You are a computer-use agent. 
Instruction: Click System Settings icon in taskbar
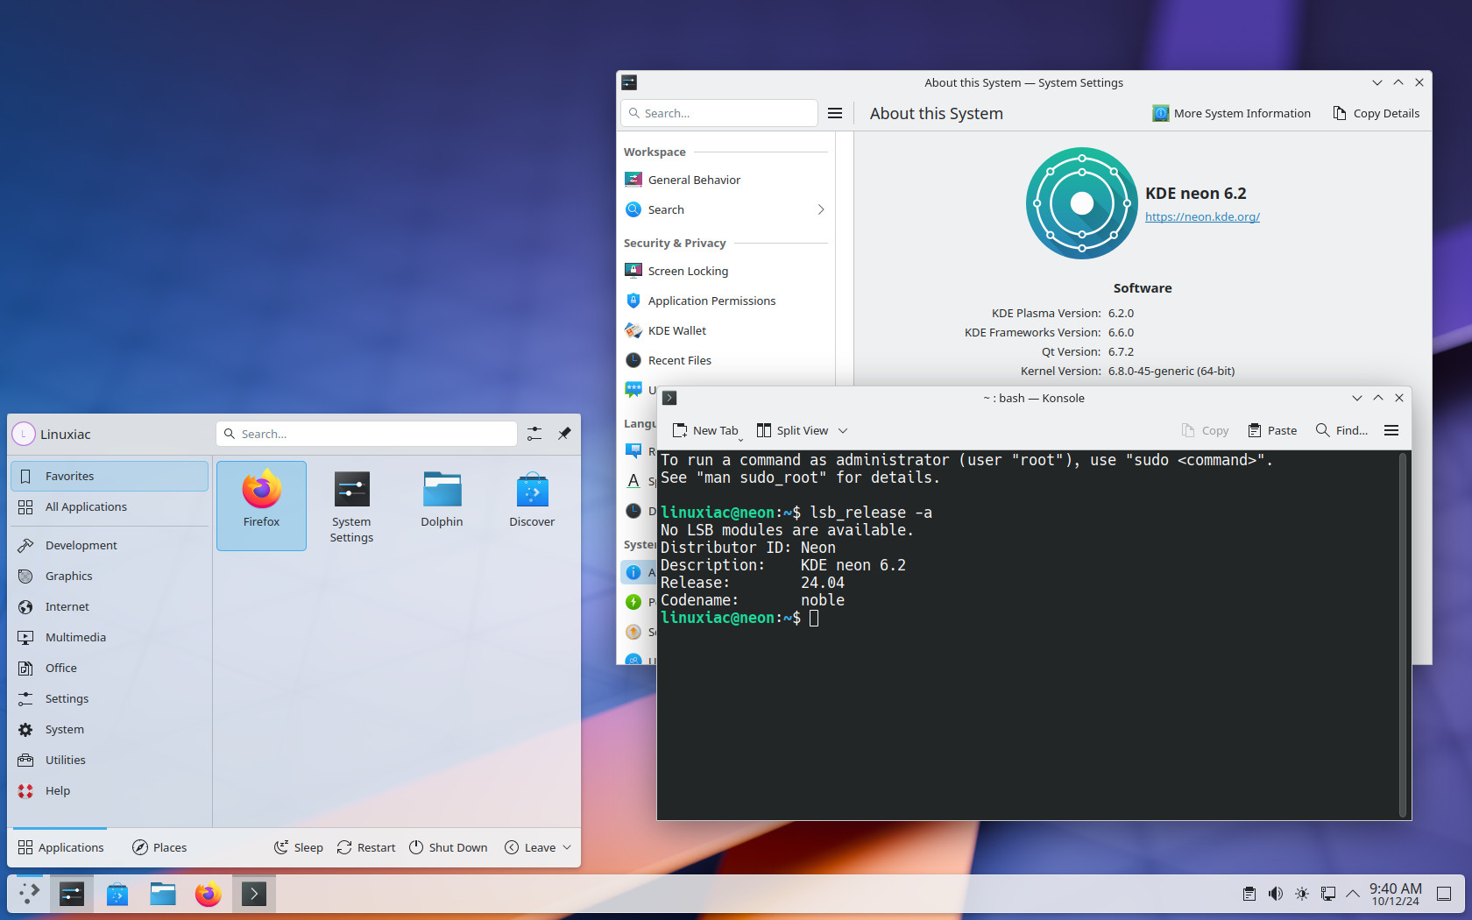[72, 894]
